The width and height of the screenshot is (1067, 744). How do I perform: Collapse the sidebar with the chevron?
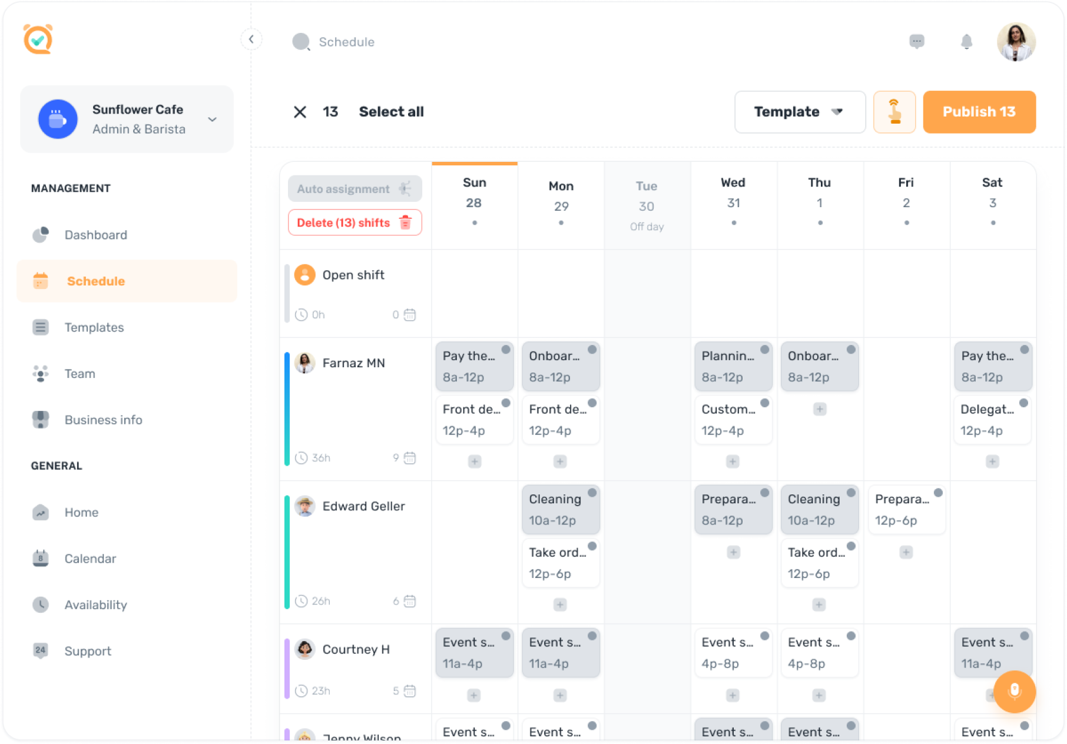tap(251, 39)
